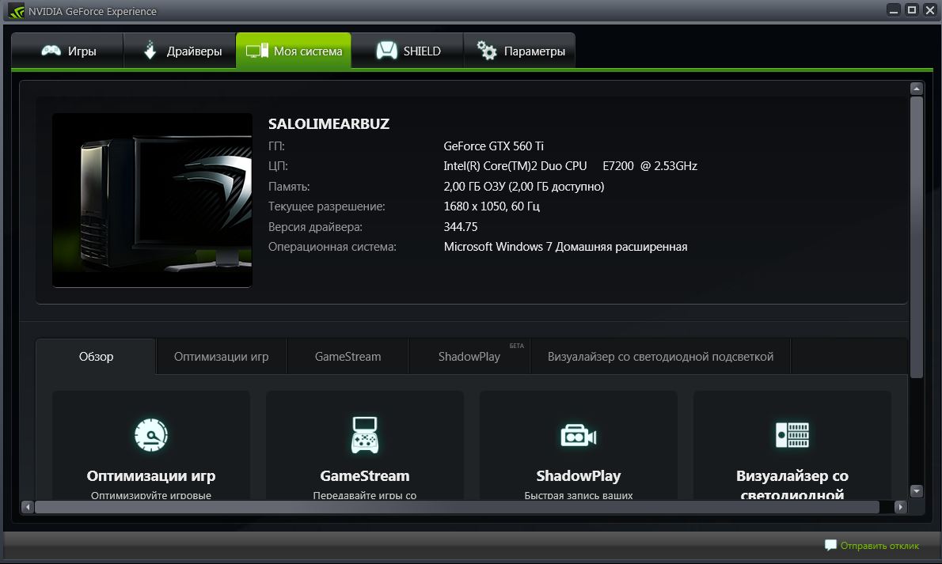Open the Визуалайзер со светодиодной card title
Viewport: 942px width, 564px height.
pyautogui.click(x=792, y=484)
